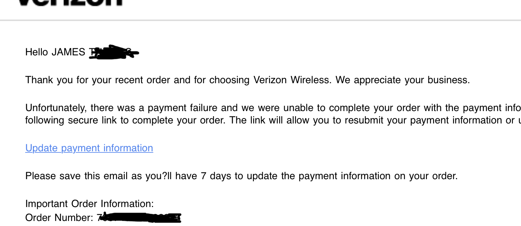This screenshot has height=226, width=521.
Task: Click the name "JAMES" in the greeting
Action: (69, 52)
